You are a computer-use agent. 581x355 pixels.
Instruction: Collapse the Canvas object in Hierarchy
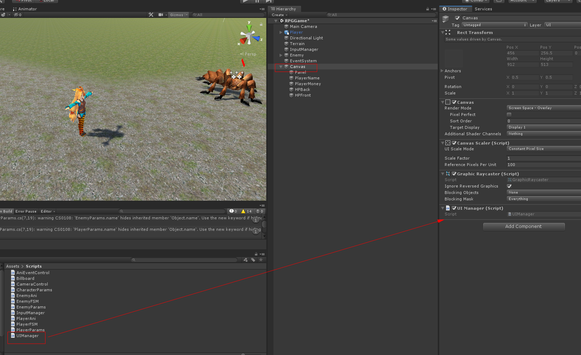coord(281,67)
